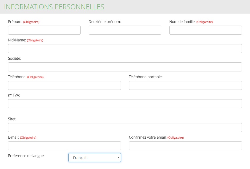Click the Prénom label text
This screenshot has height=169, width=250.
point(15,22)
